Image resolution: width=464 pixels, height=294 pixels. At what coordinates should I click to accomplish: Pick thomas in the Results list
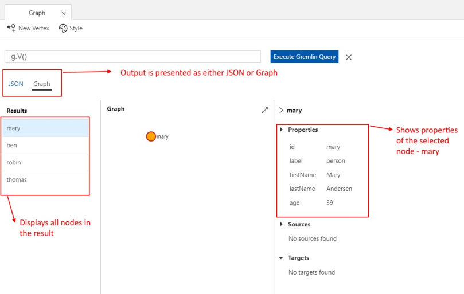(x=46, y=180)
